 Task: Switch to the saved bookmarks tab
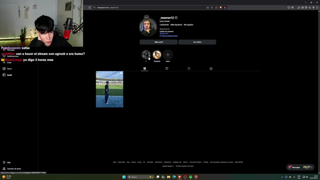click(x=189, y=68)
